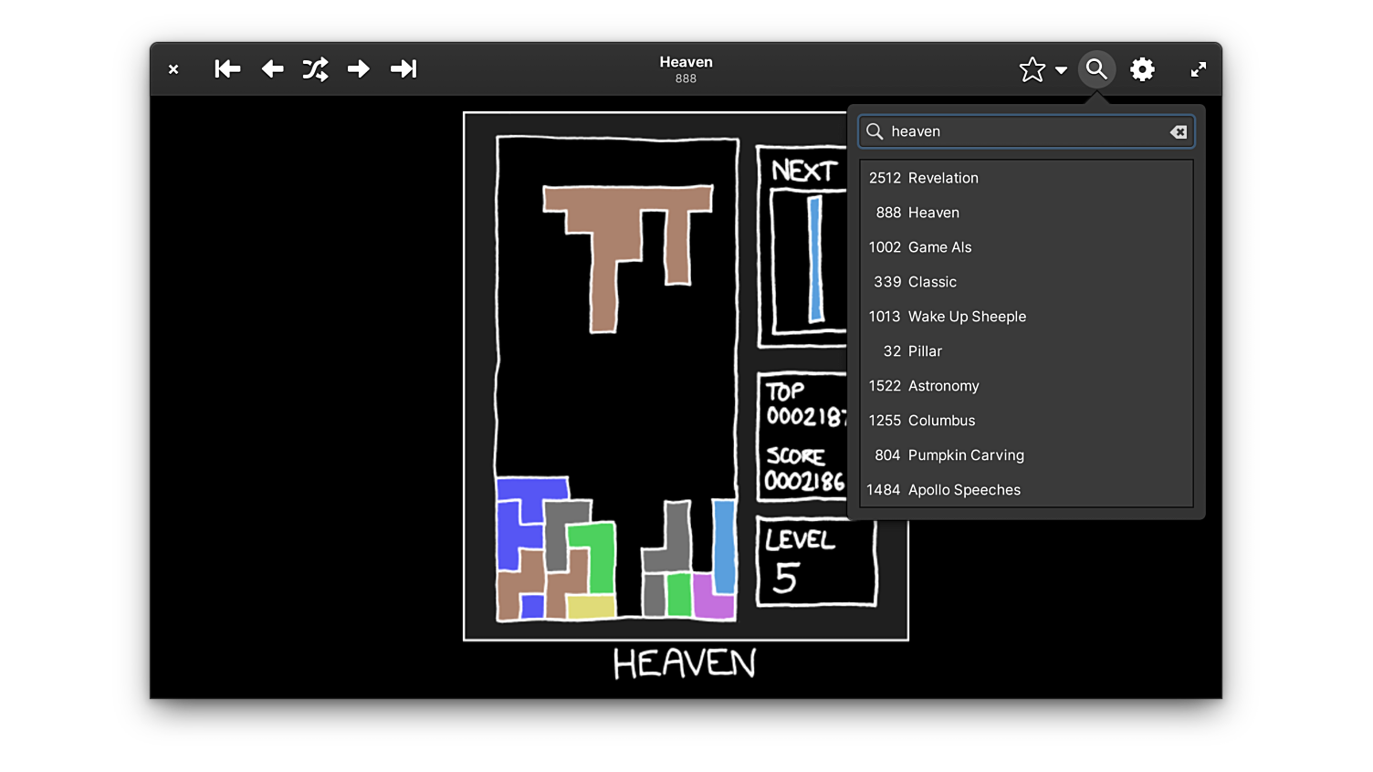
Task: Jump to the first comic
Action: [226, 68]
